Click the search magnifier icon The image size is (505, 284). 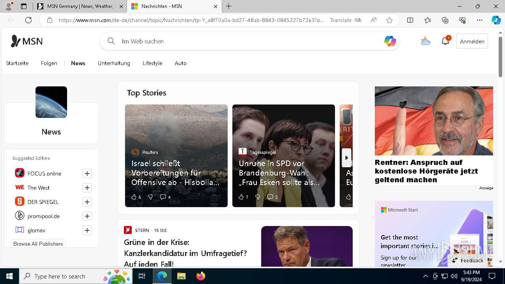pyautogui.click(x=111, y=41)
